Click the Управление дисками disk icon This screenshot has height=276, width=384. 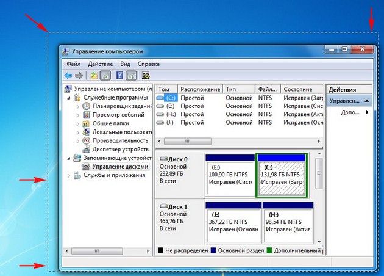coord(86,167)
